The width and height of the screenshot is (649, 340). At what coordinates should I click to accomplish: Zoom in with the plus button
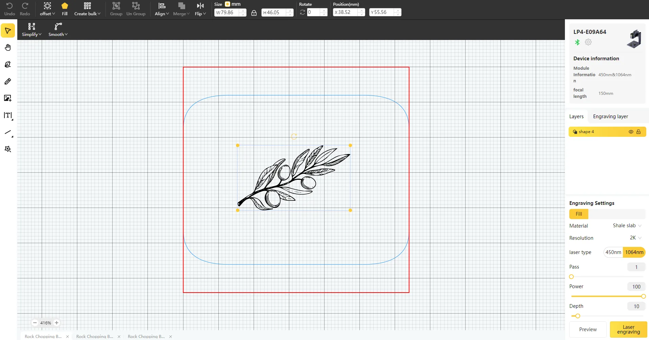coord(57,323)
